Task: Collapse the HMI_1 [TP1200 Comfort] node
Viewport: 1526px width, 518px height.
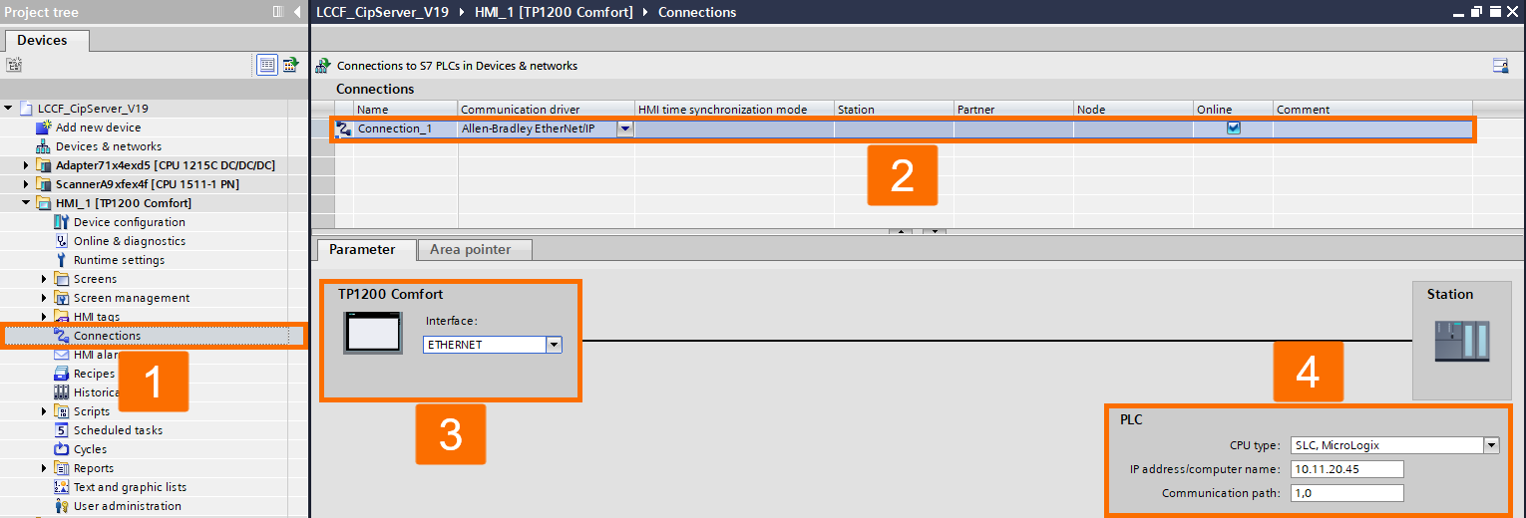Action: click(x=27, y=203)
